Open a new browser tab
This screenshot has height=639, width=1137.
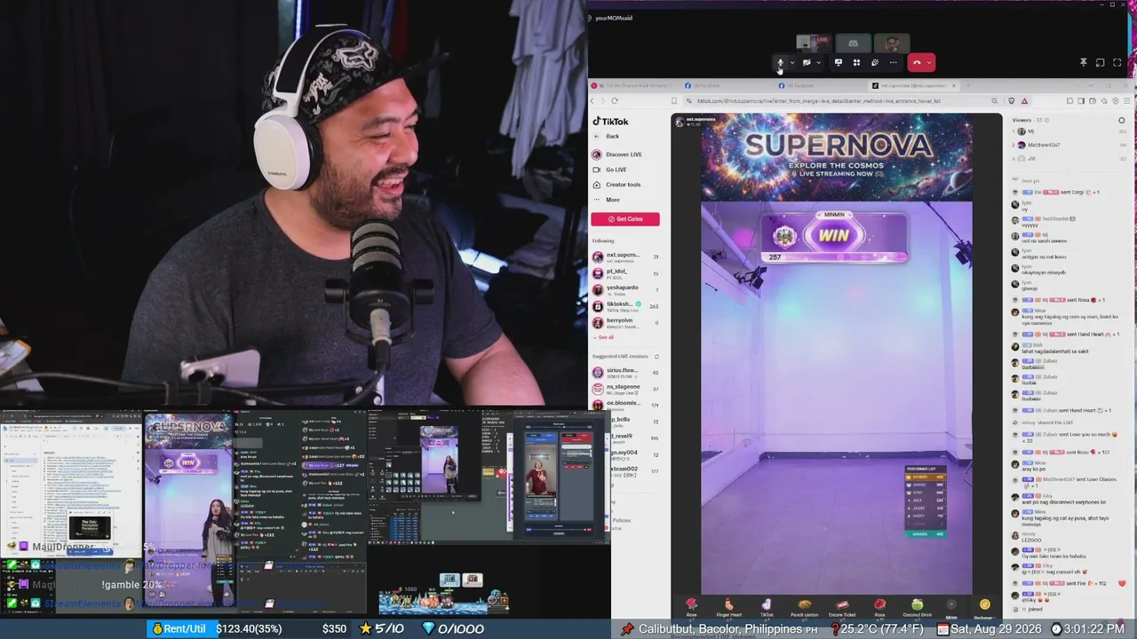point(966,86)
